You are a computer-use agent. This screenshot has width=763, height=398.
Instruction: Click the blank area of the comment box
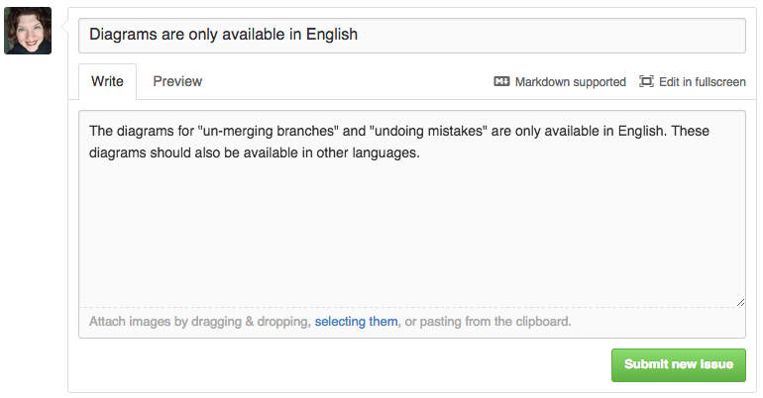411,238
